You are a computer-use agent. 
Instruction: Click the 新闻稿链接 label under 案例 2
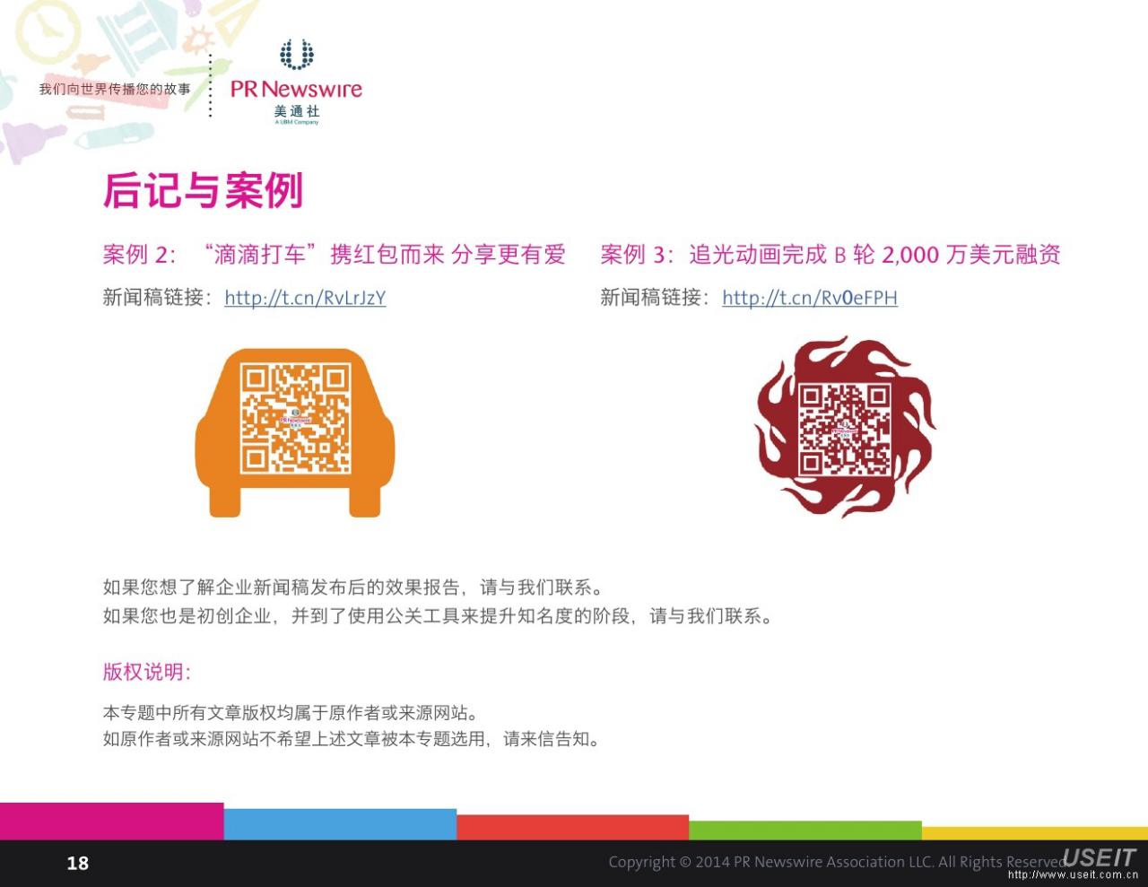click(158, 298)
